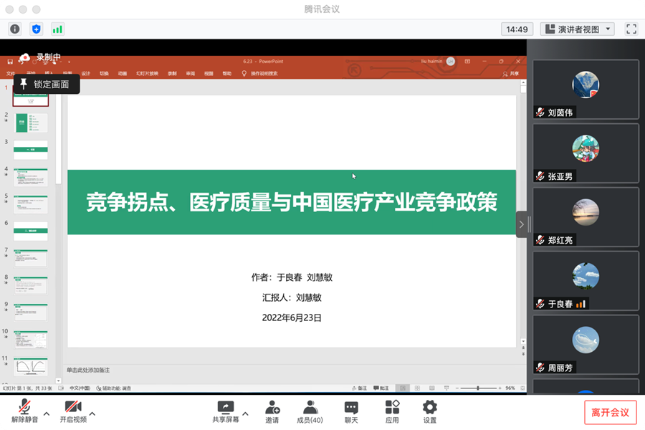Viewport: 645px width, 430px height.
Task: Click the blue security shield icon
Action: tap(37, 29)
